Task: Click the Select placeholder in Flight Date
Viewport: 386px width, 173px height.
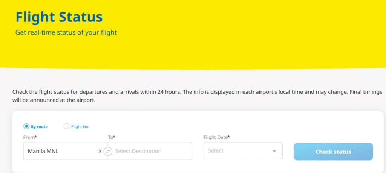Action: point(216,151)
